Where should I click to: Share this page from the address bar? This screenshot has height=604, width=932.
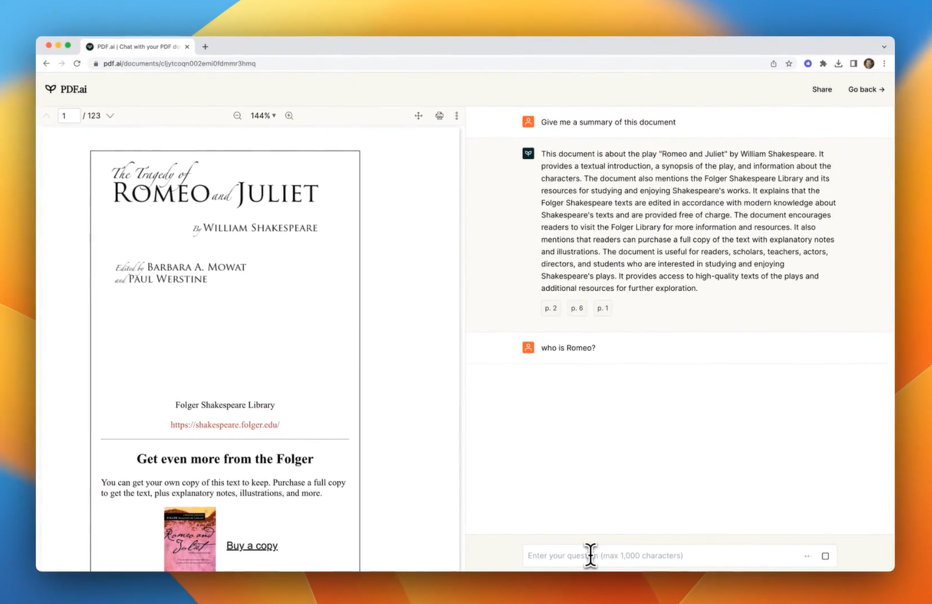point(774,63)
